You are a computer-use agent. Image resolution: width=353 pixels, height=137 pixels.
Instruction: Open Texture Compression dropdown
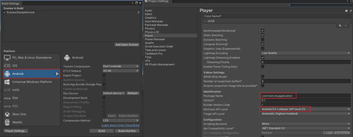tap(121, 66)
